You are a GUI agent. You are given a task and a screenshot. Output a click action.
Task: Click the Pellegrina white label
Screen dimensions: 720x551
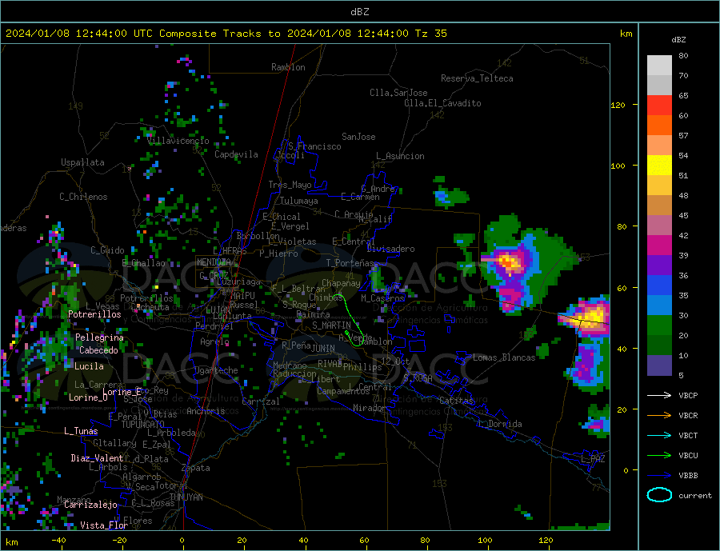coord(99,338)
